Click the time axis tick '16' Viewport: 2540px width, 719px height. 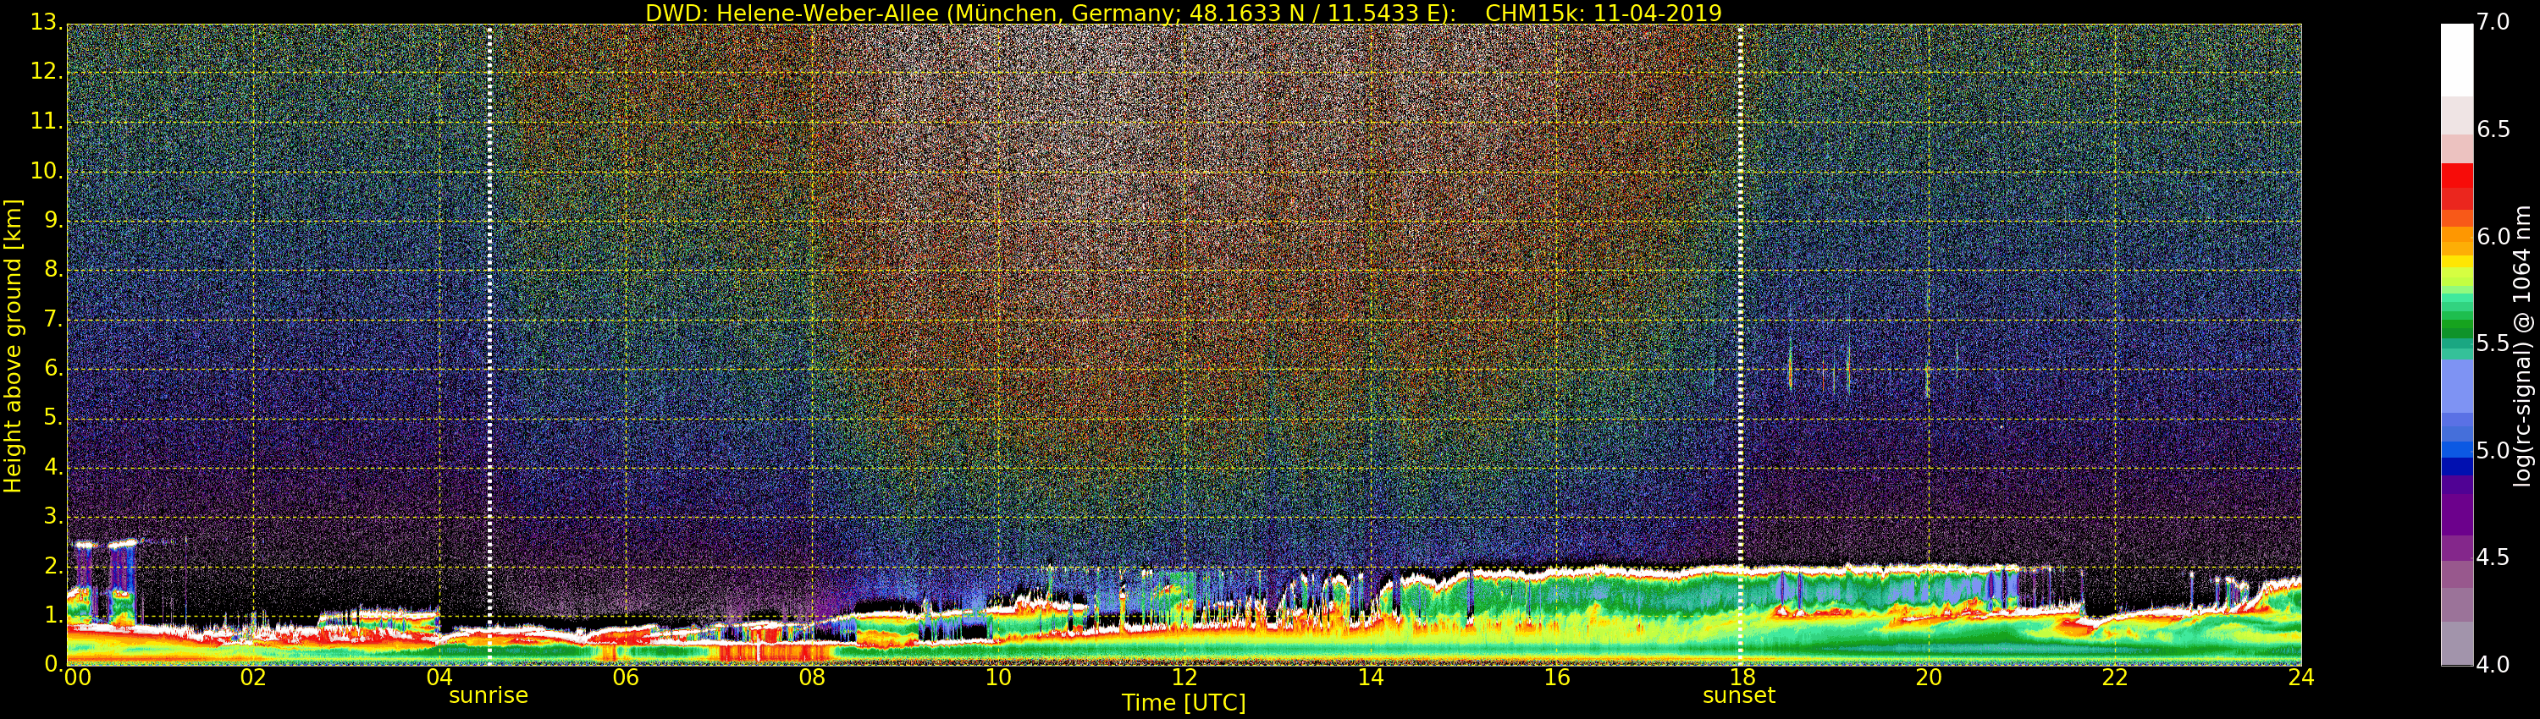click(1556, 678)
